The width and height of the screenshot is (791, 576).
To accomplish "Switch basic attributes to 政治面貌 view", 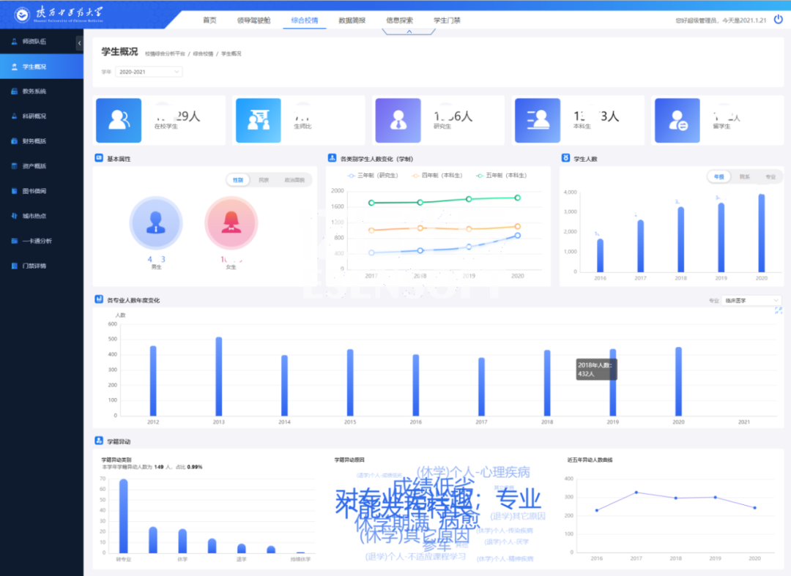I will tap(294, 180).
